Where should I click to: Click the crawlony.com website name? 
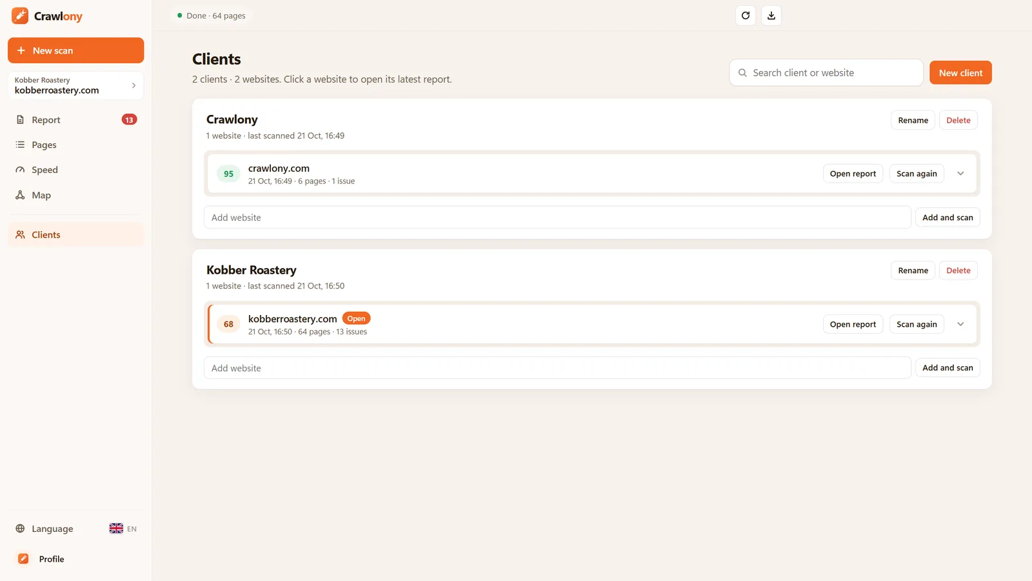coord(279,168)
